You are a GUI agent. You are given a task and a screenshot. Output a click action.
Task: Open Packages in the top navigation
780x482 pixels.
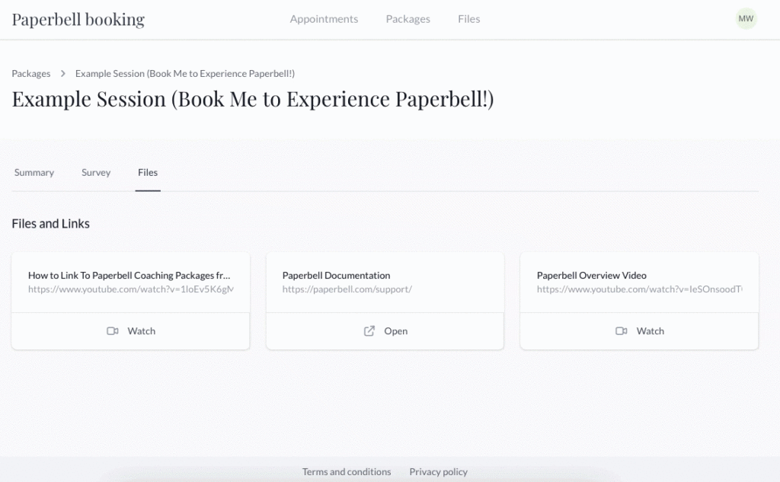tap(408, 19)
